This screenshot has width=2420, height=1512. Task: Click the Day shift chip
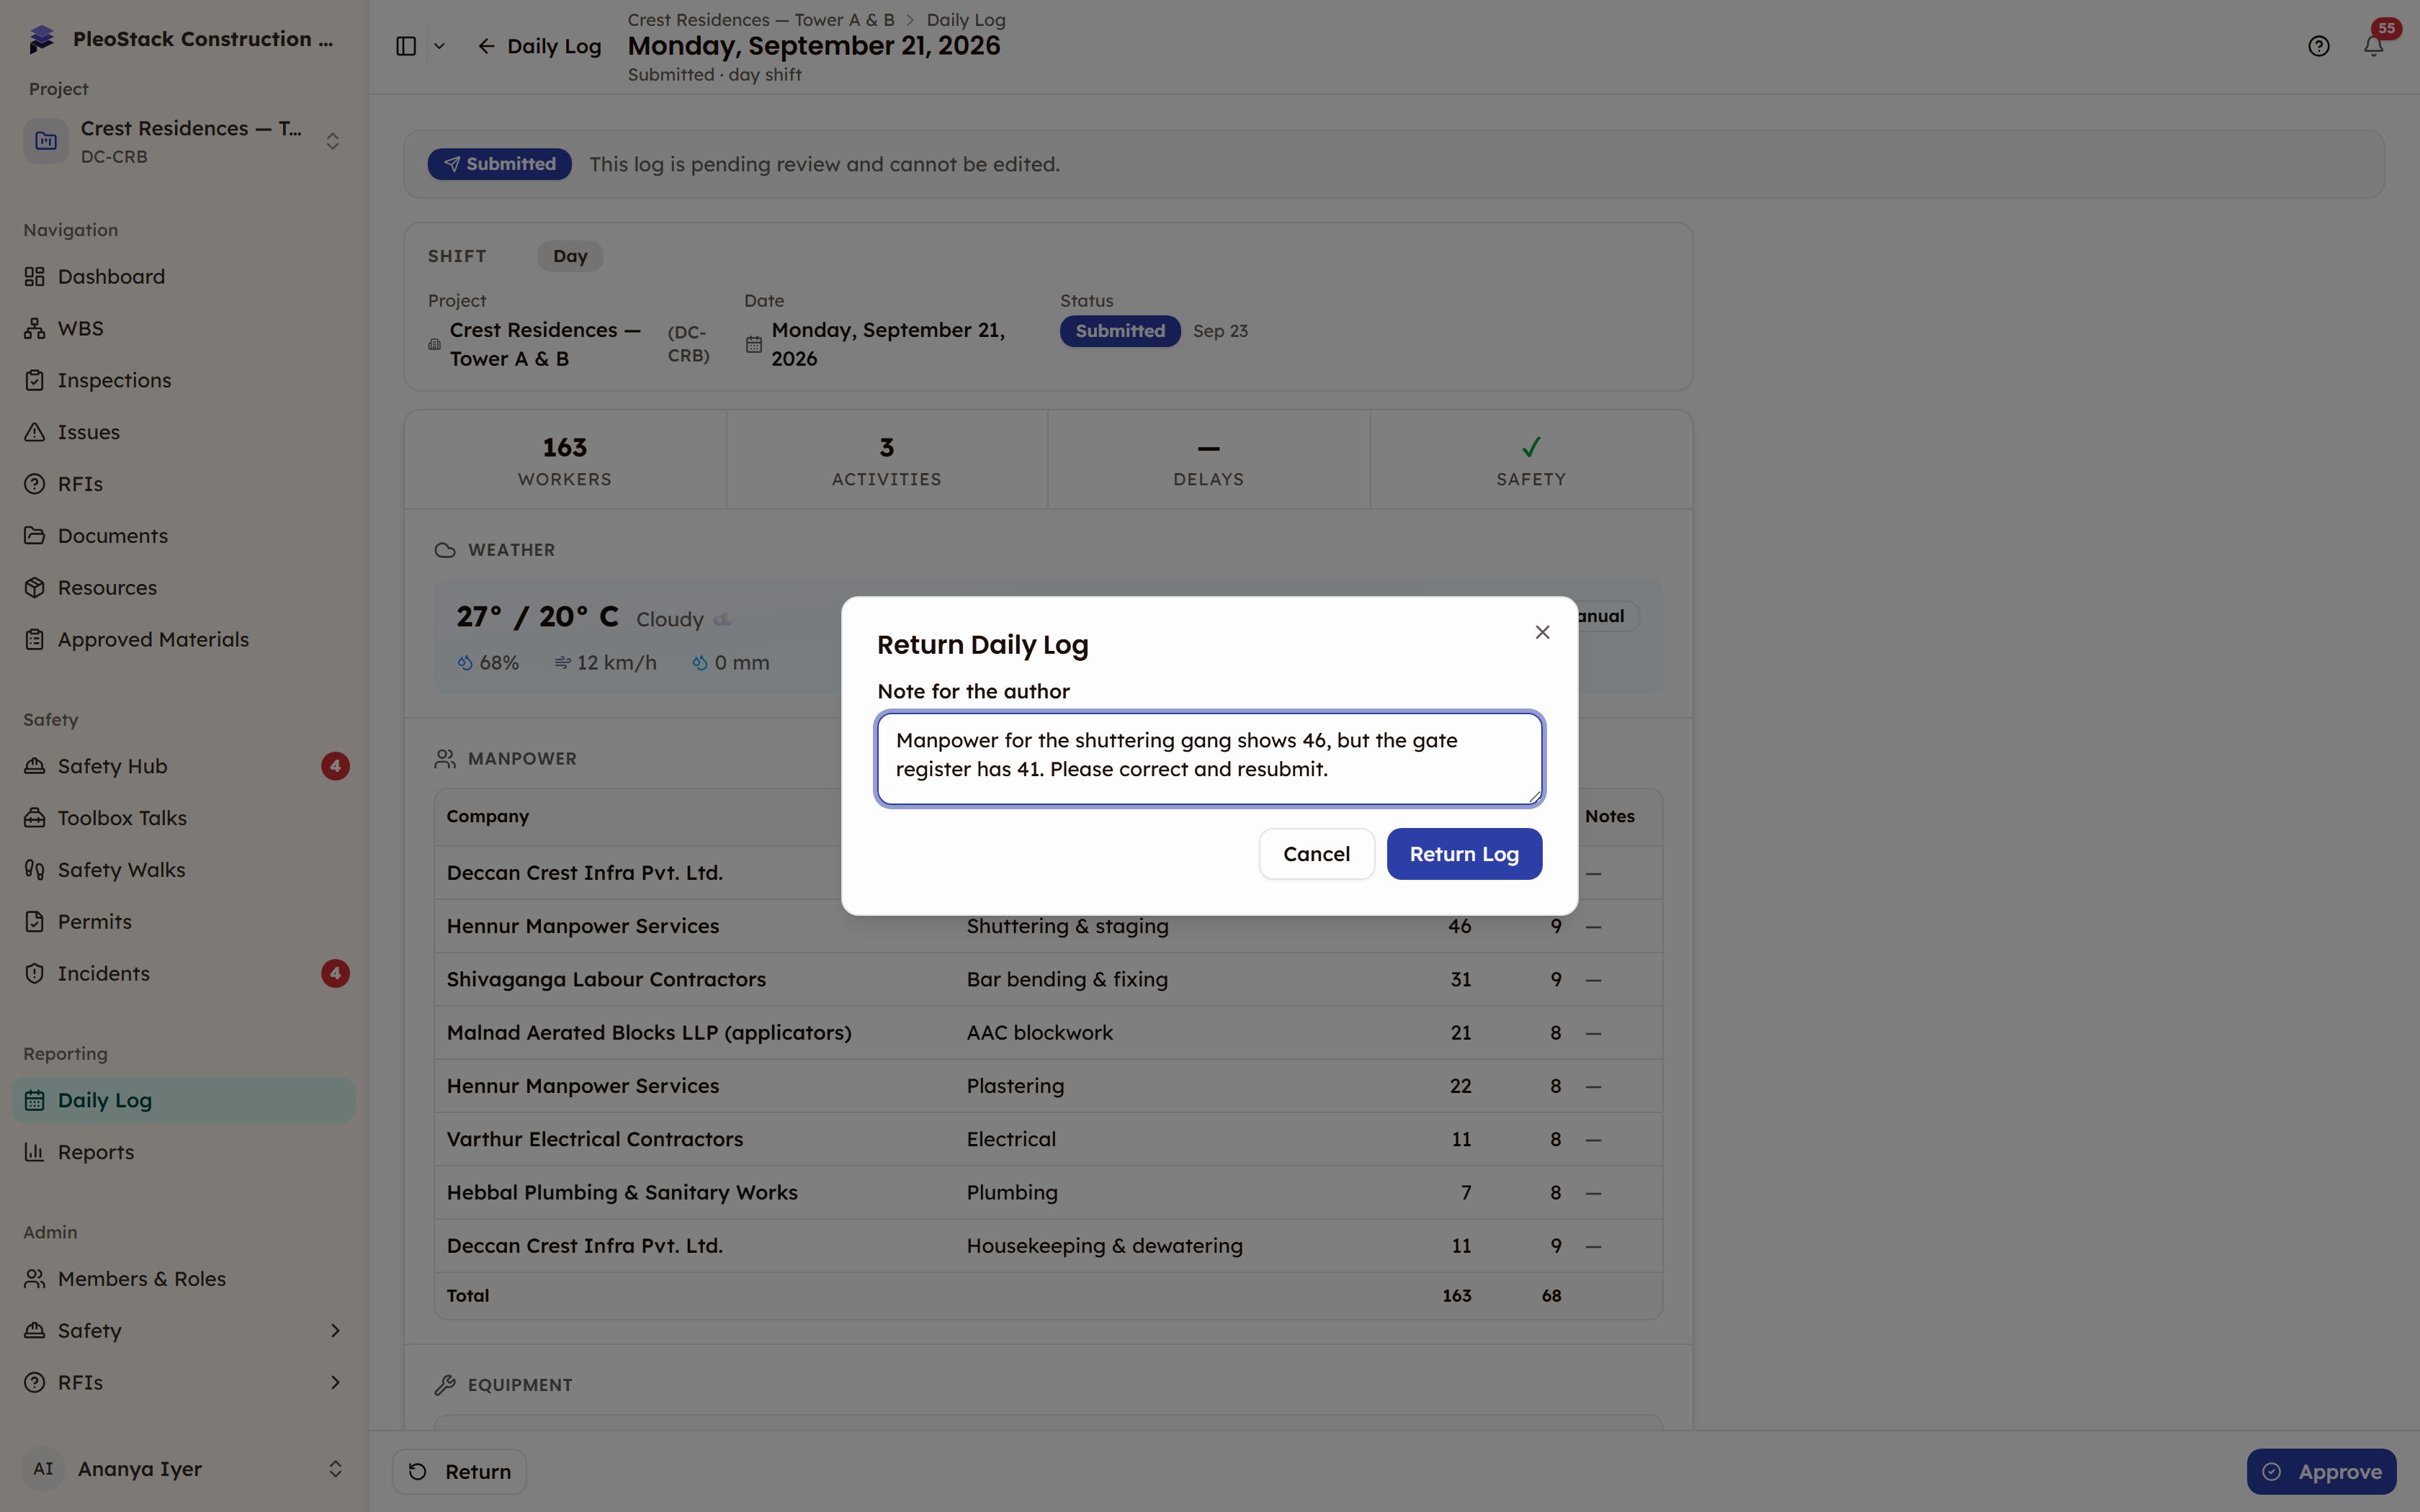(570, 256)
